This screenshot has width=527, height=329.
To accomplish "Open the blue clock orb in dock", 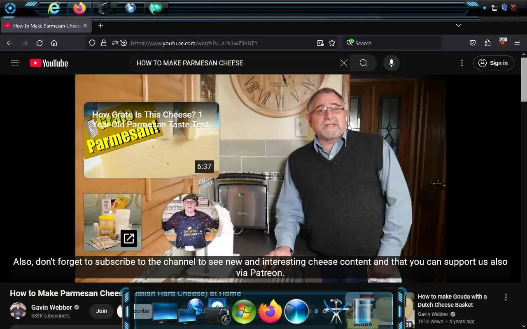I will pyautogui.click(x=296, y=311).
